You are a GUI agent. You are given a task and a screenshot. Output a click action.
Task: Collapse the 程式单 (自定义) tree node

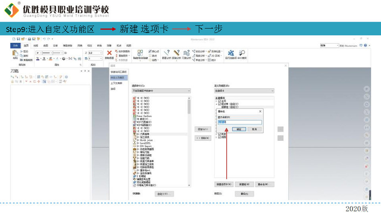coord(216,104)
